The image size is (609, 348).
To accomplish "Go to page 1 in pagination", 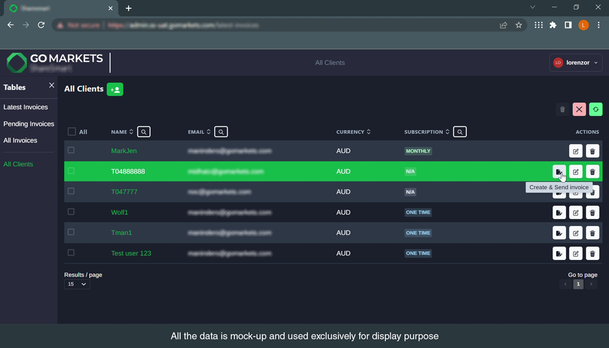I will click(x=577, y=284).
